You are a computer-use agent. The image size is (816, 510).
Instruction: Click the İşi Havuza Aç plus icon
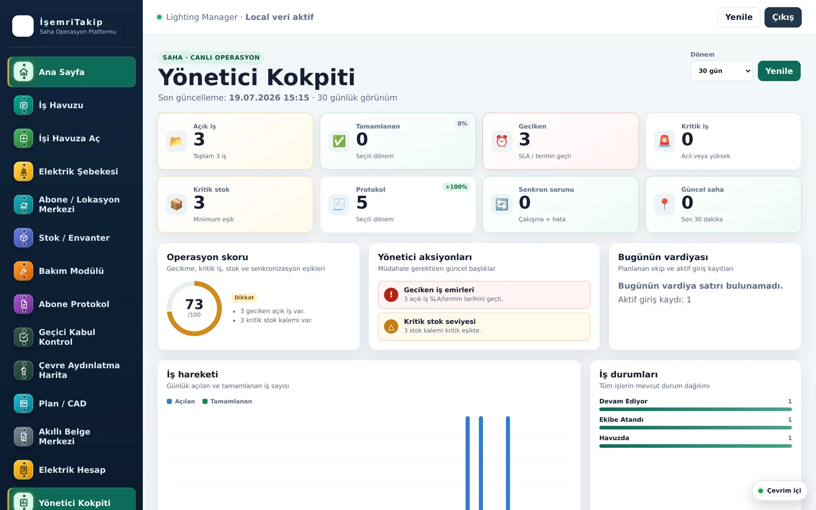(23, 138)
